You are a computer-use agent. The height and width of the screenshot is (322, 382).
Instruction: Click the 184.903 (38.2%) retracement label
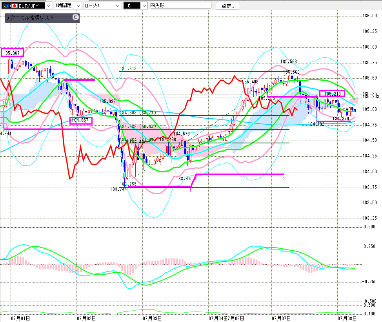coord(138,113)
